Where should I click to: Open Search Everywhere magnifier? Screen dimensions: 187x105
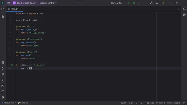pyautogui.click(x=157, y=3)
